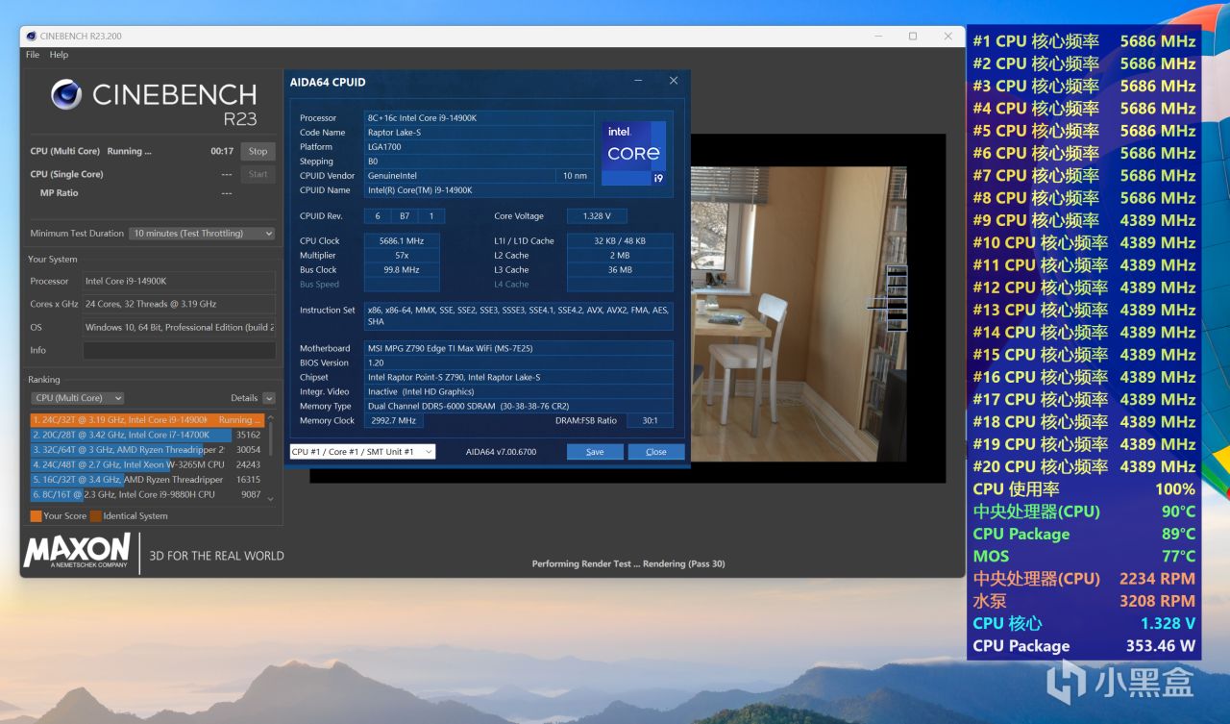
Task: Click the Core Voltage value in AIDA64
Action: click(x=597, y=216)
